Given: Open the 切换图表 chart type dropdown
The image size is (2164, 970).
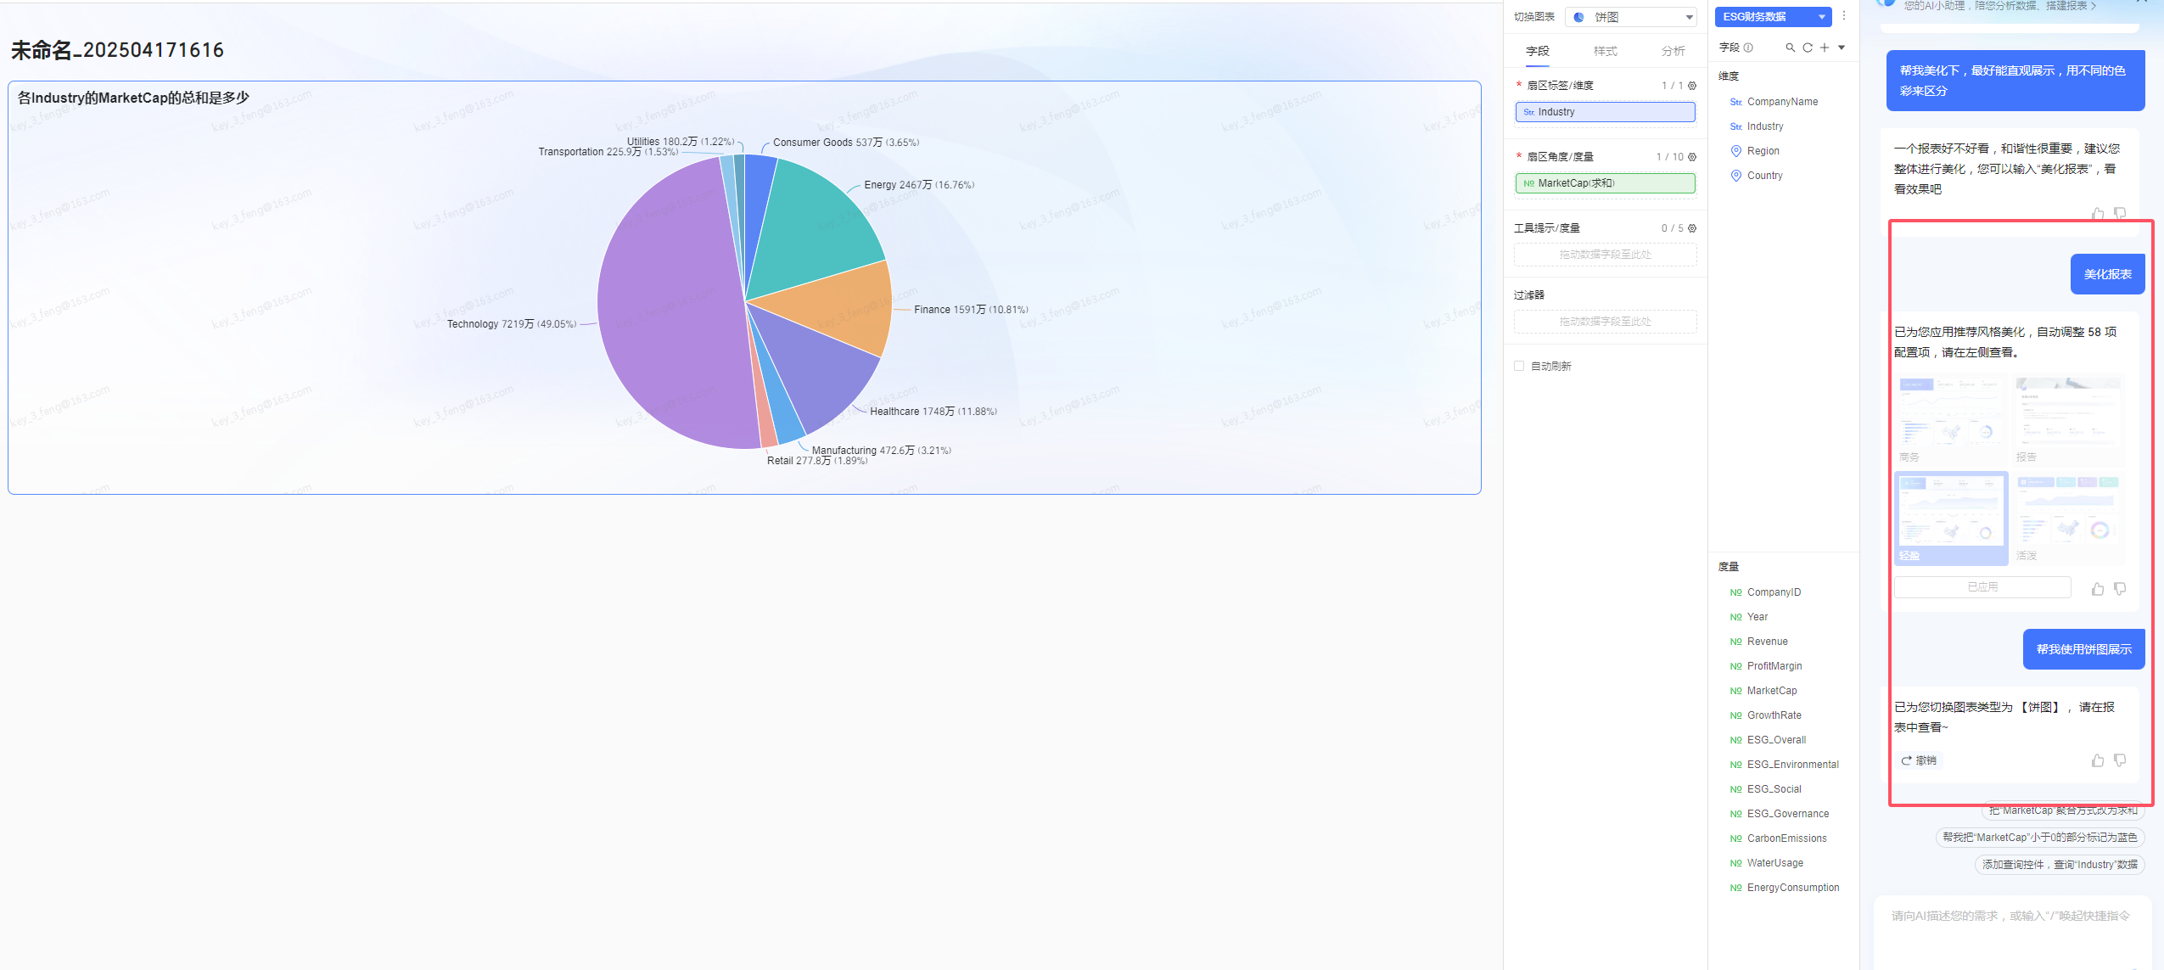Looking at the screenshot, I should point(1631,17).
